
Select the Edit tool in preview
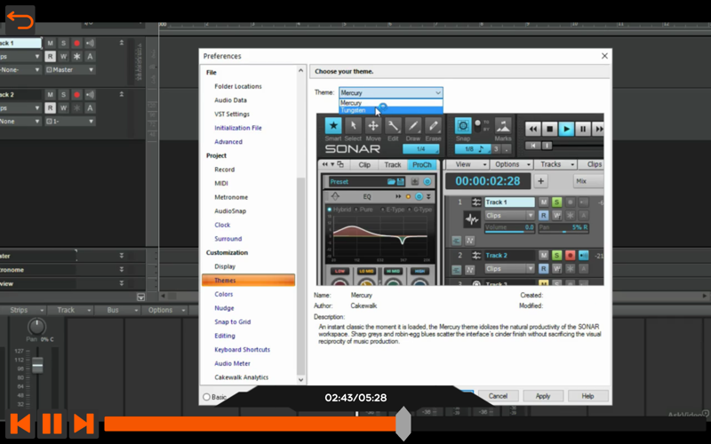pos(393,125)
